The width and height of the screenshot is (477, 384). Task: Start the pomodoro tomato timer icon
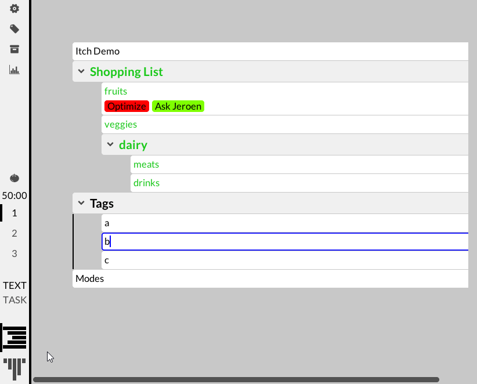click(15, 178)
